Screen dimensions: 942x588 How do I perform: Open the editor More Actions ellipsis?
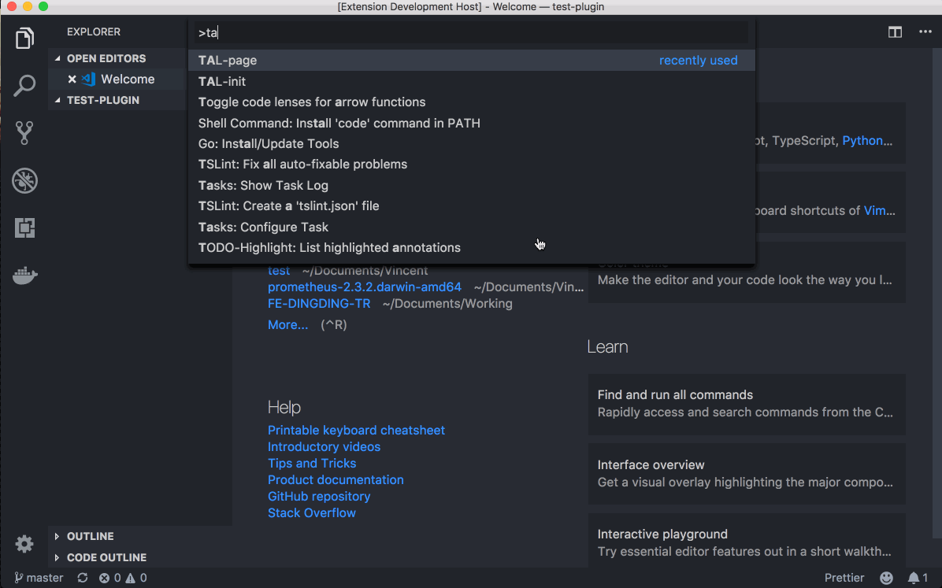click(925, 31)
